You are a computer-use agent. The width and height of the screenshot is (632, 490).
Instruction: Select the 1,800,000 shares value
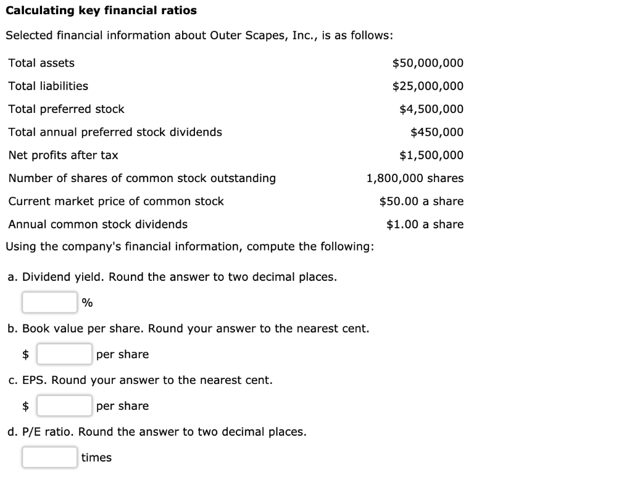click(415, 178)
